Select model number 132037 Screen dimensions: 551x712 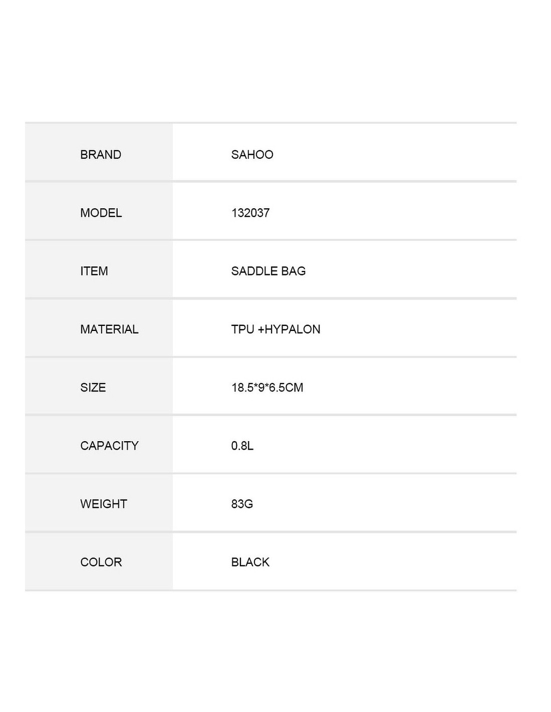[x=250, y=213]
